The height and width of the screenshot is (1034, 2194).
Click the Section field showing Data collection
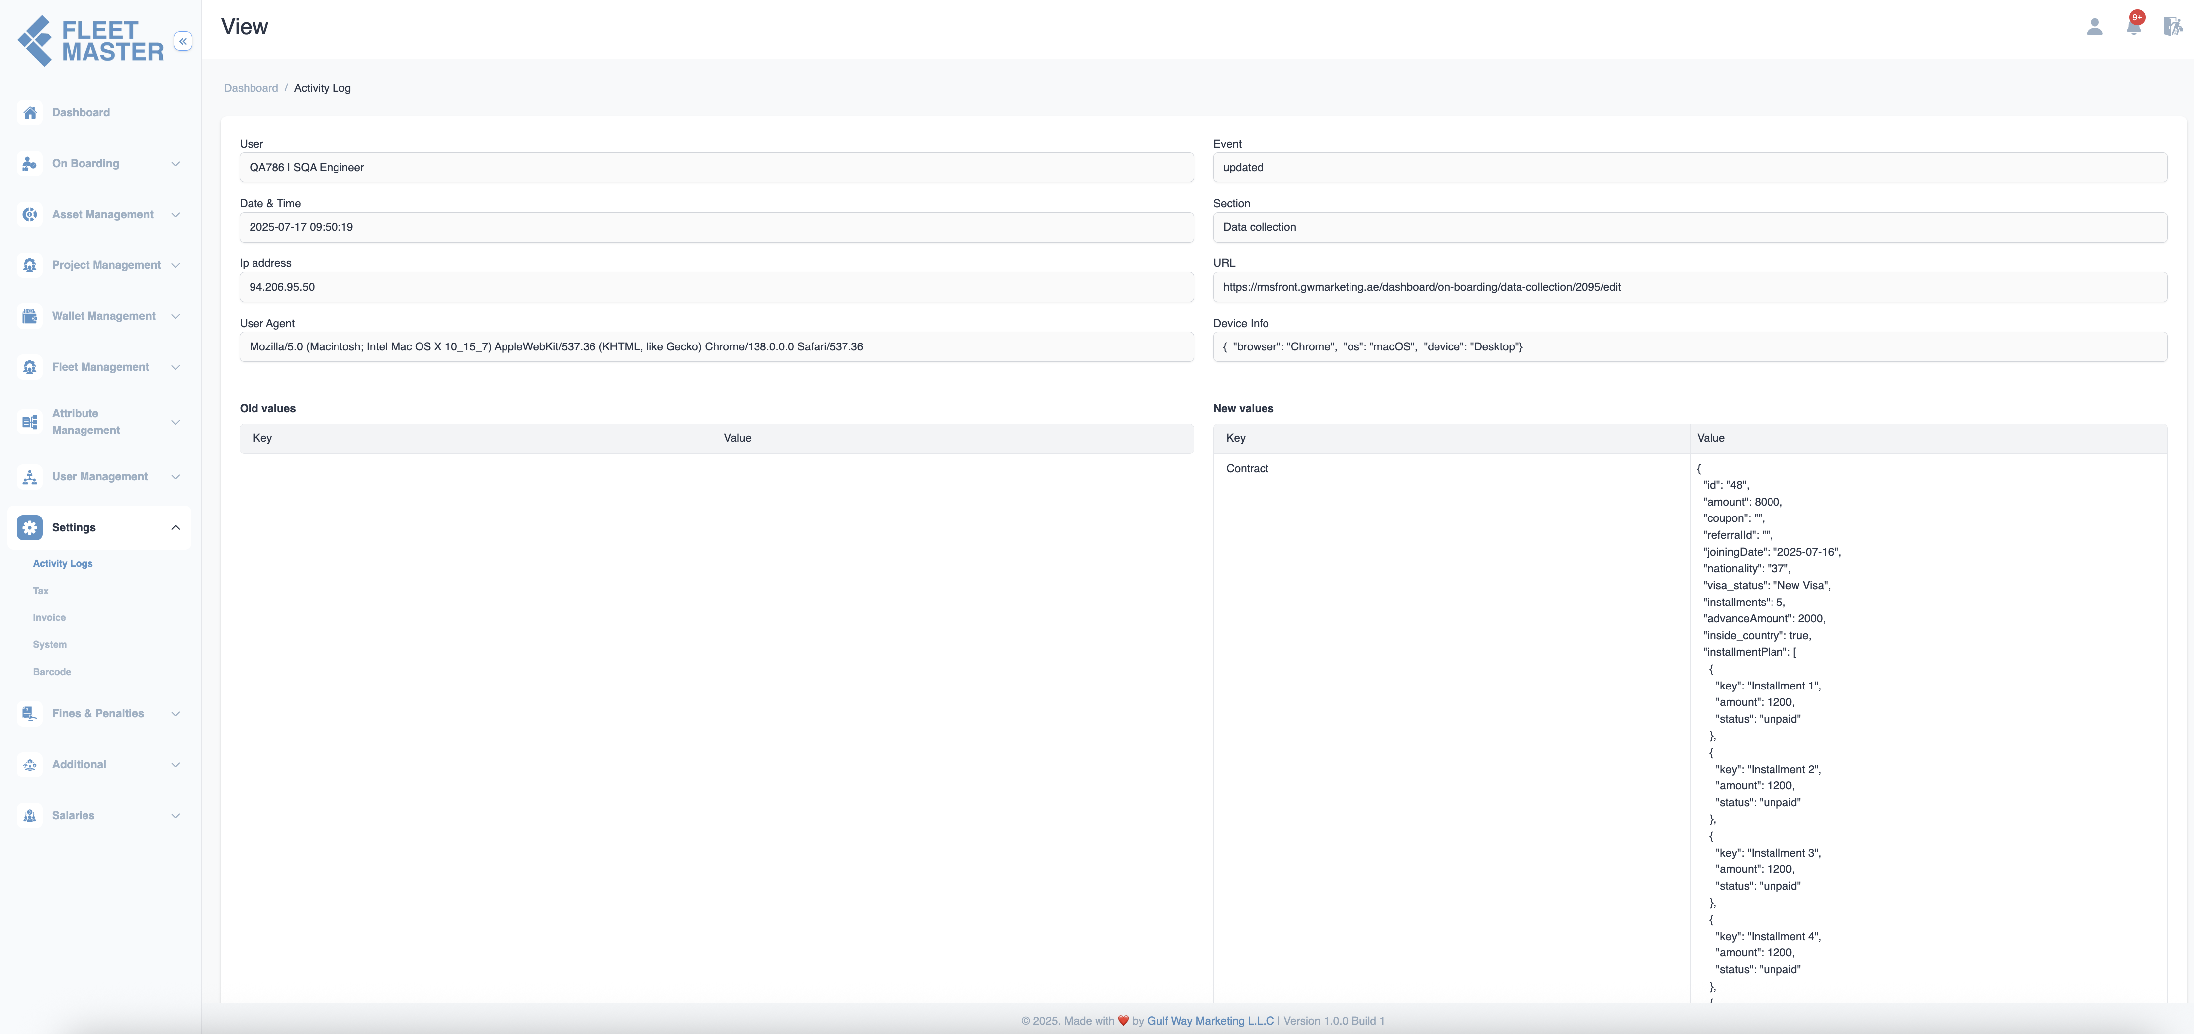[x=1690, y=227]
